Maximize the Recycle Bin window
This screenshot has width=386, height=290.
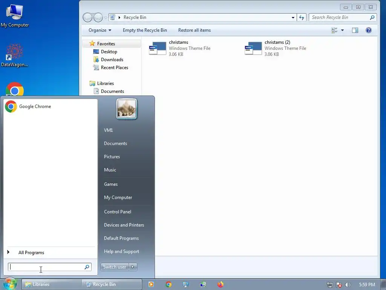[x=358, y=7]
